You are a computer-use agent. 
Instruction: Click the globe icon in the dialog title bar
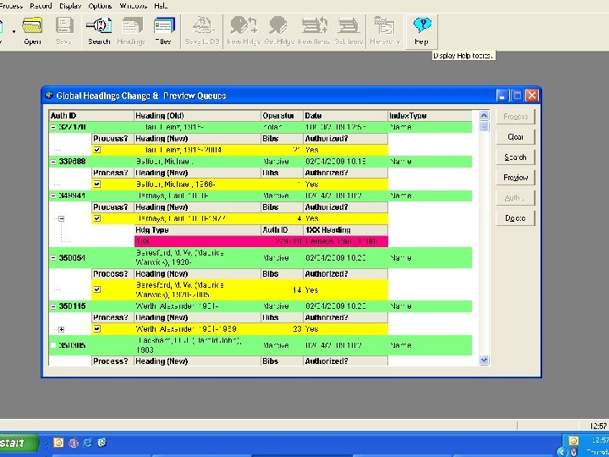tap(49, 95)
